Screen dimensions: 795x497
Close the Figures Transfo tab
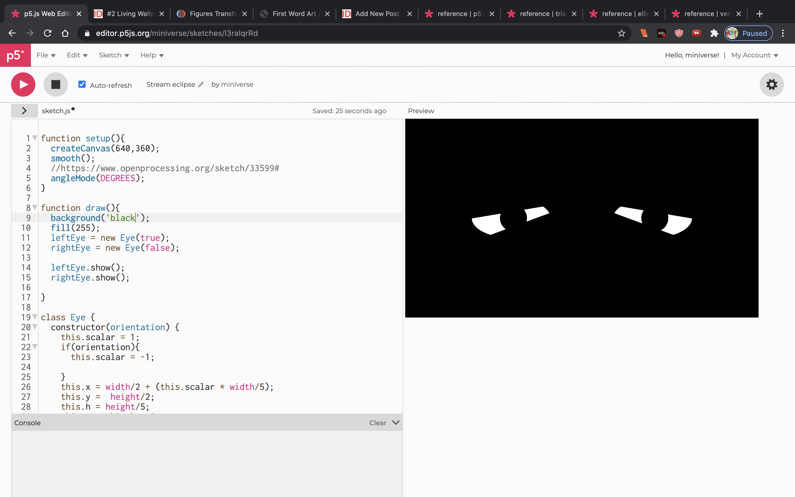pyautogui.click(x=244, y=14)
